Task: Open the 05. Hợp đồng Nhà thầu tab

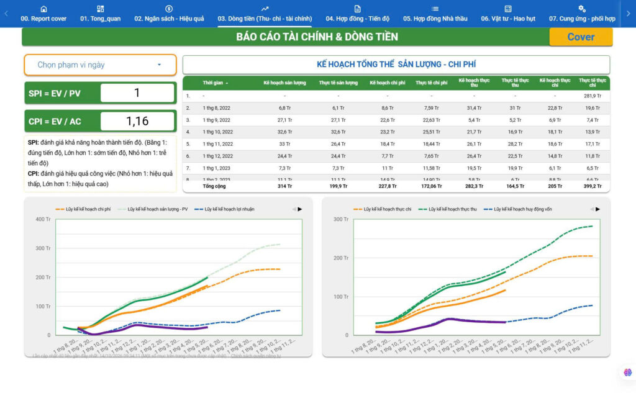Action: (435, 14)
